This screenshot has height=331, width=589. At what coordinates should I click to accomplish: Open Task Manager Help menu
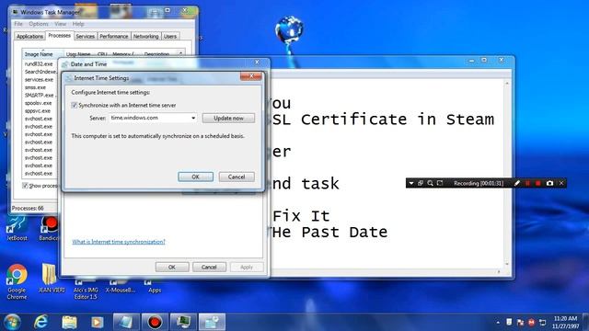point(78,24)
